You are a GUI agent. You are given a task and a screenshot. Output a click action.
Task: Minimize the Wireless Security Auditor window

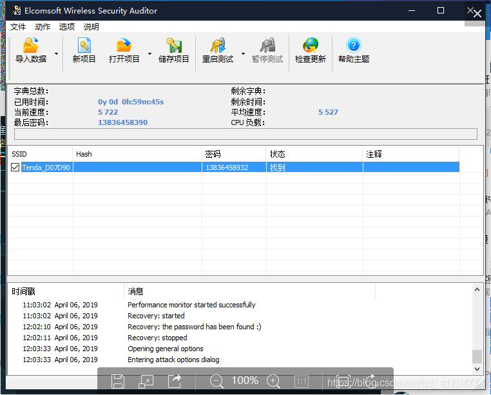412,11
